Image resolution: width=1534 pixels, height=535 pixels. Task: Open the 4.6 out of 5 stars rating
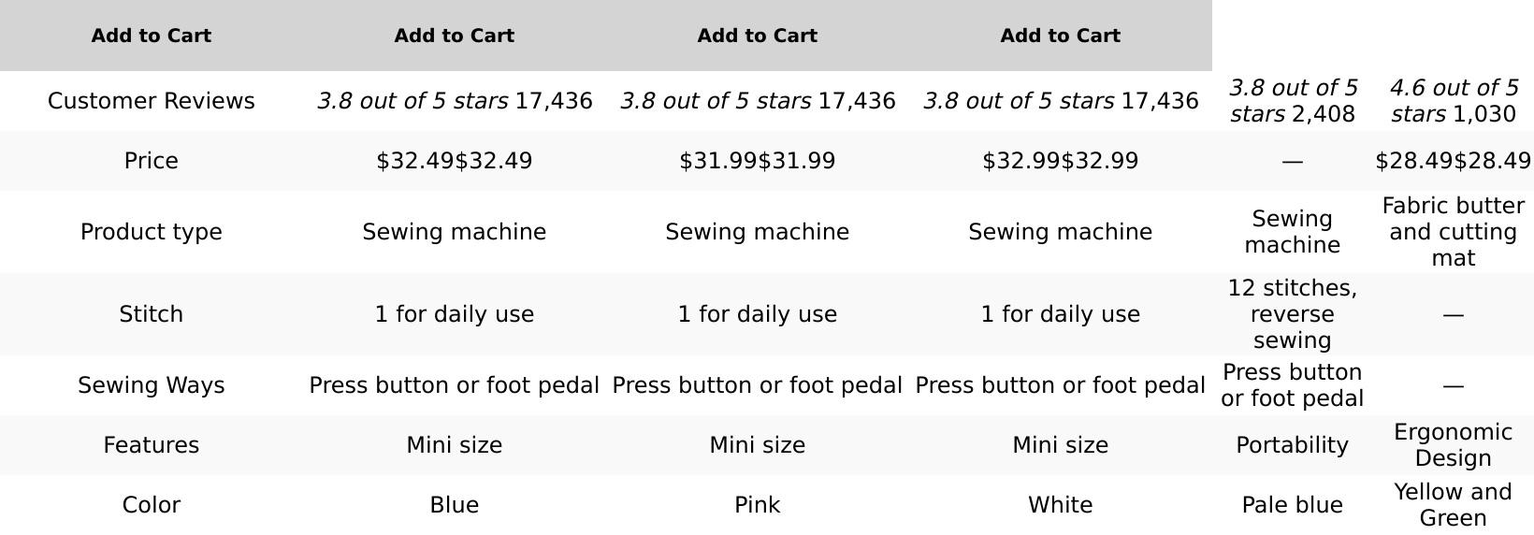pyautogui.click(x=1453, y=101)
